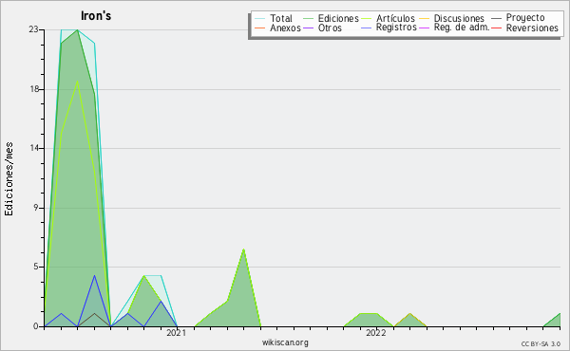Click the y-axis value 0

click(36, 326)
